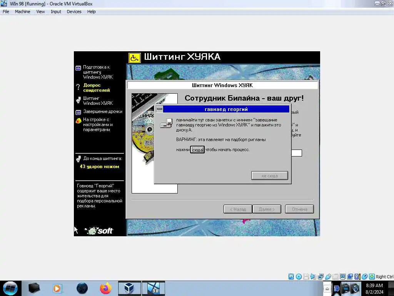The height and width of the screenshot is (296, 394).
Task: Click the shared folders status icon
Action: pyautogui.click(x=335, y=277)
